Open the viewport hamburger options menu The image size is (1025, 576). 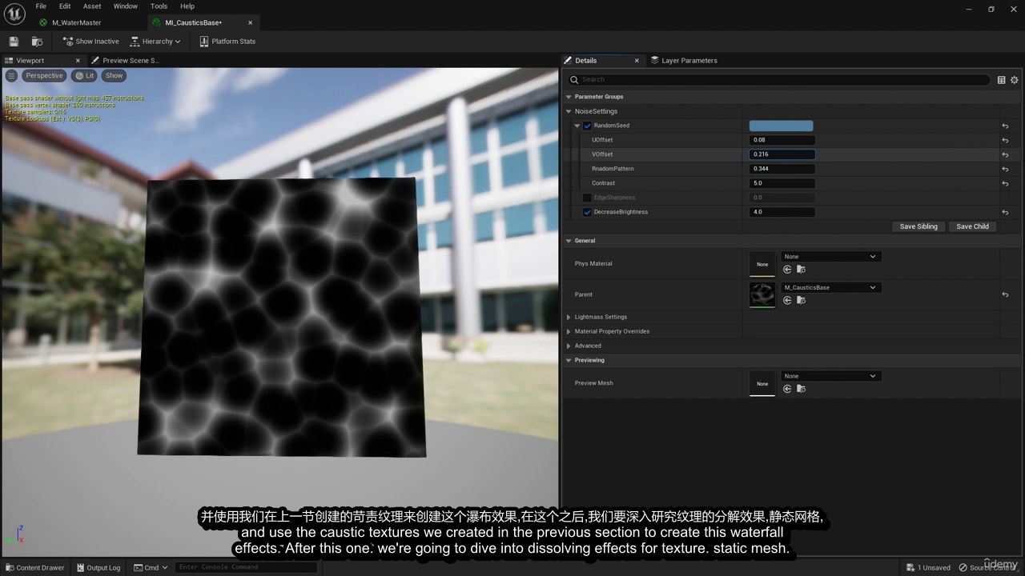[x=11, y=76]
